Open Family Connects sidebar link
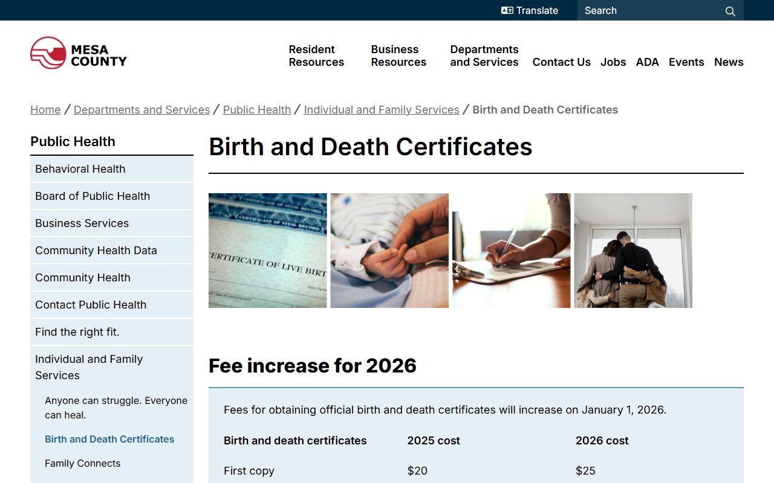Image resolution: width=774 pixels, height=483 pixels. [x=82, y=463]
